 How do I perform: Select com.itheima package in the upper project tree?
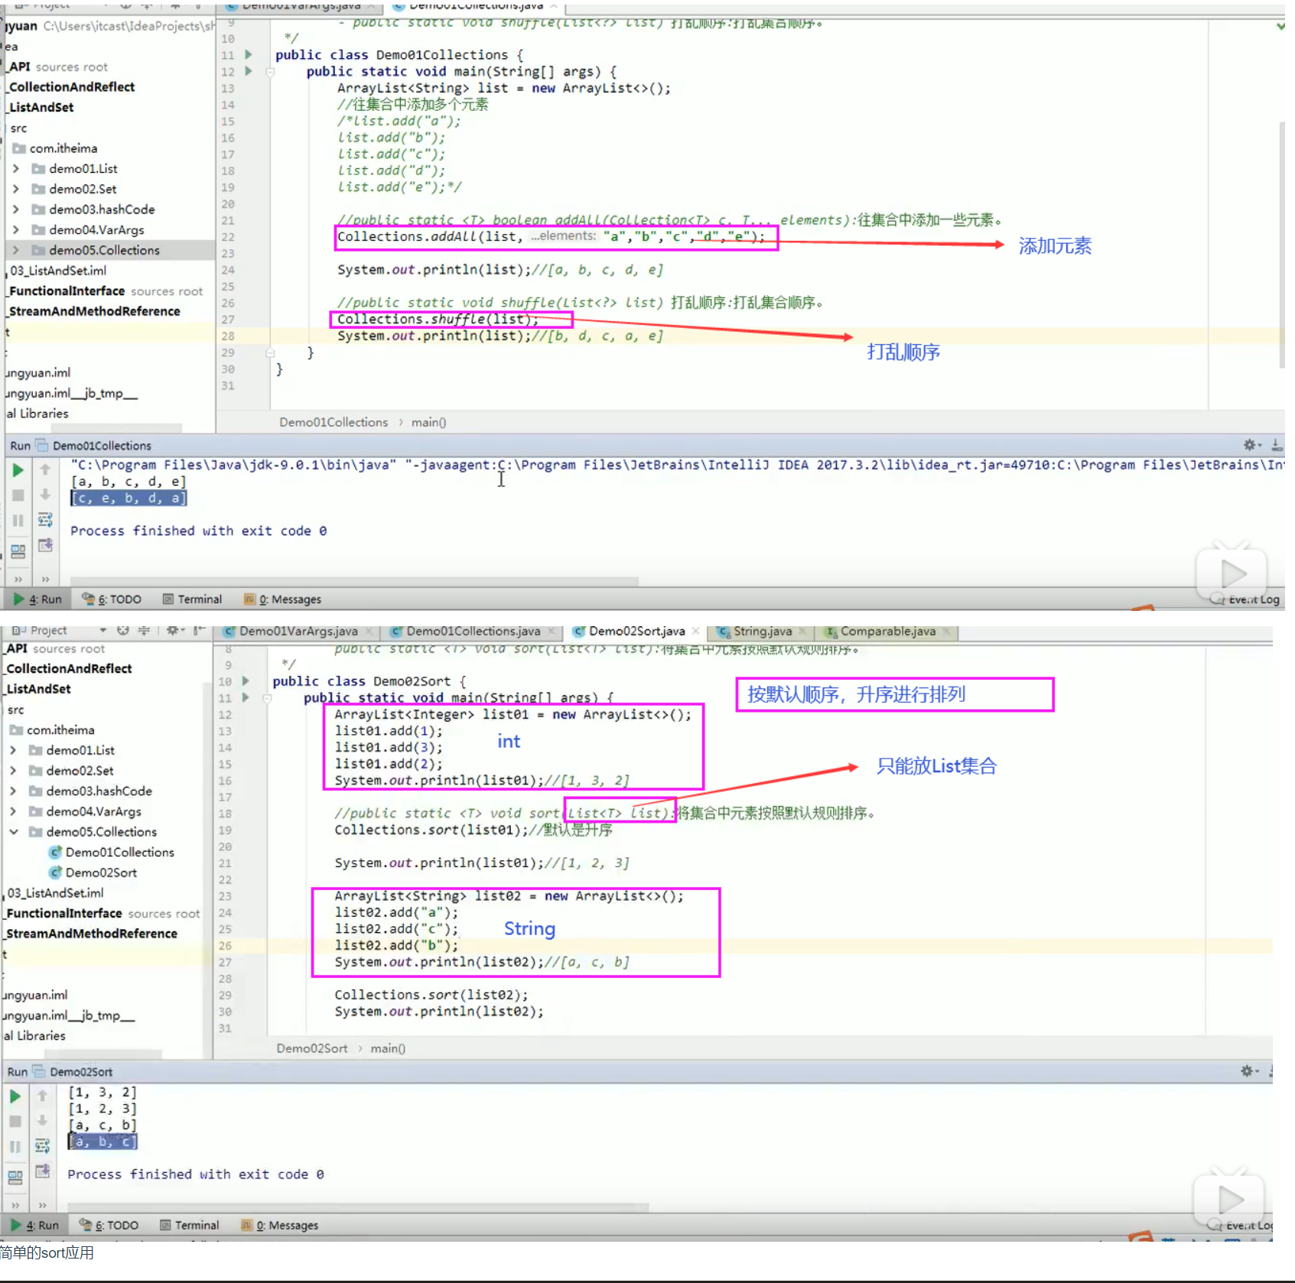[x=54, y=148]
